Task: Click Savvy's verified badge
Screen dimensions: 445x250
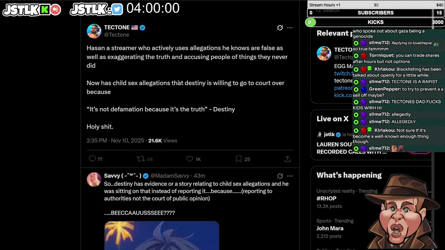Action: click(146, 176)
